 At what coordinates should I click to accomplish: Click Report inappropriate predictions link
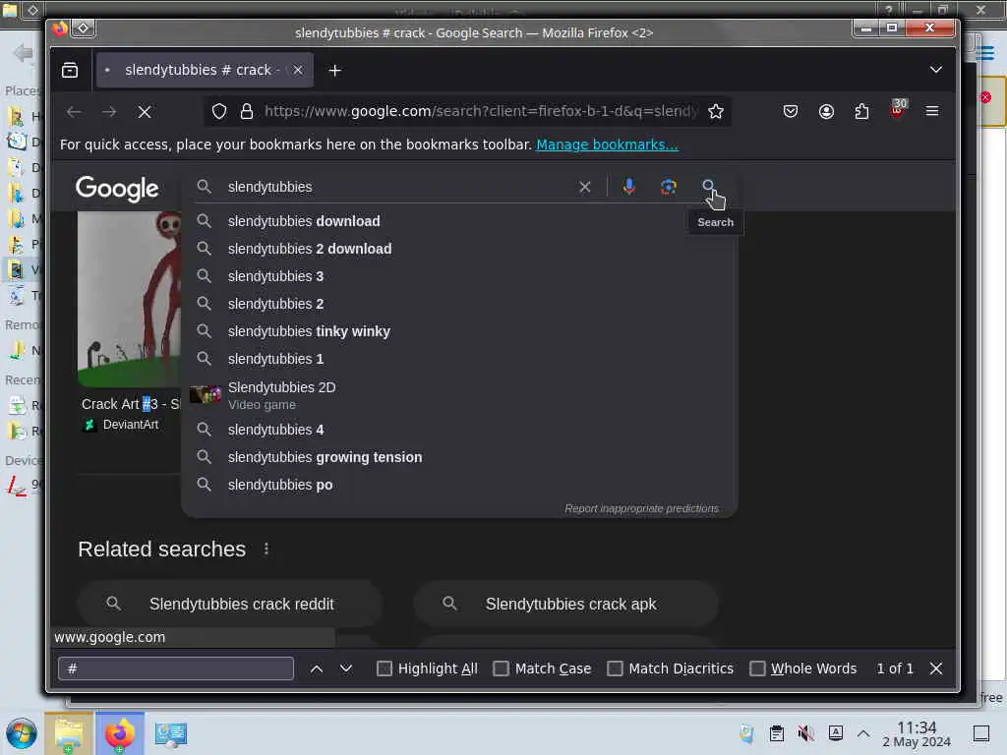(641, 508)
